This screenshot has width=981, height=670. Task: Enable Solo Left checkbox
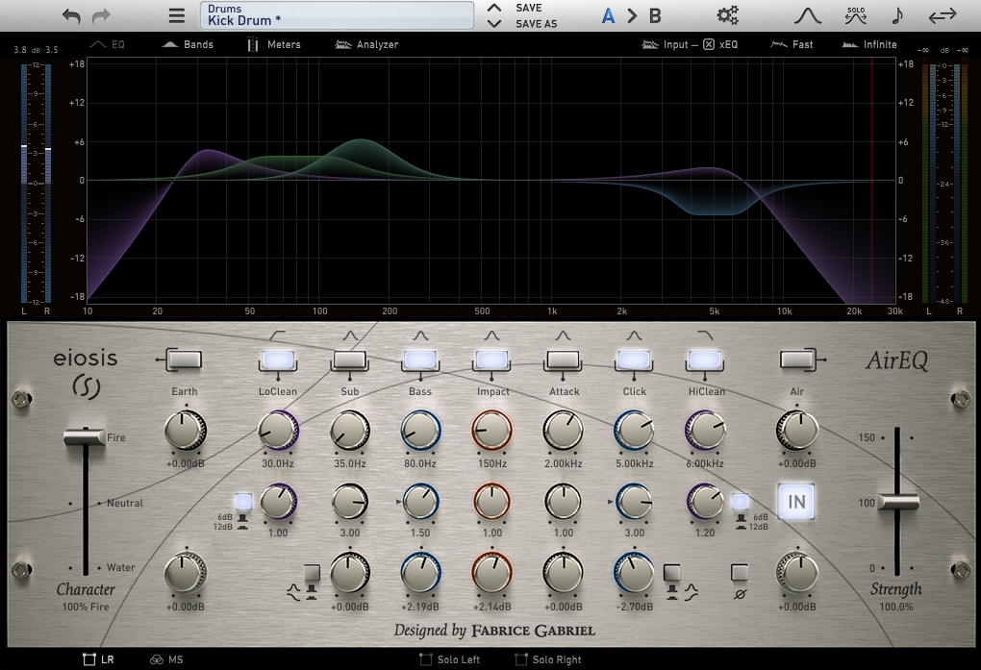coord(426,659)
